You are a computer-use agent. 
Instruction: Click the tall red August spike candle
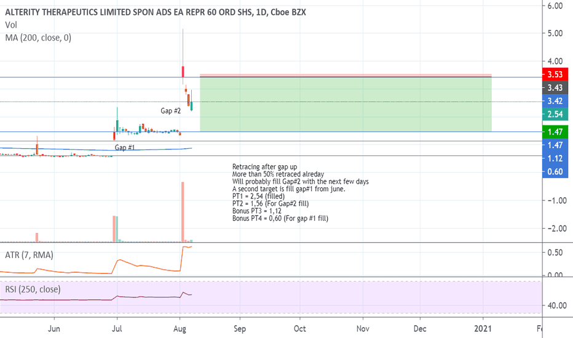coord(183,57)
